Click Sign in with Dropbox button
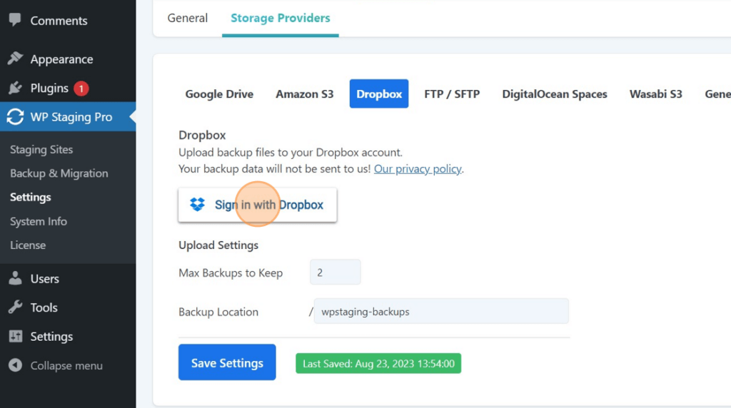The width and height of the screenshot is (731, 408). [x=257, y=205]
